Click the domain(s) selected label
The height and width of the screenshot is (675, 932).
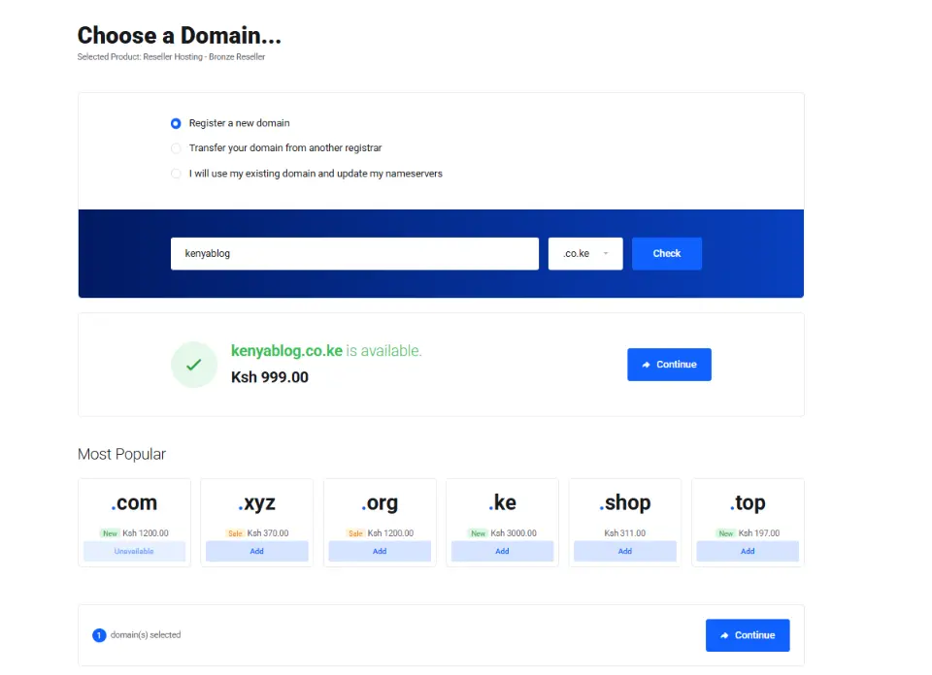point(146,635)
